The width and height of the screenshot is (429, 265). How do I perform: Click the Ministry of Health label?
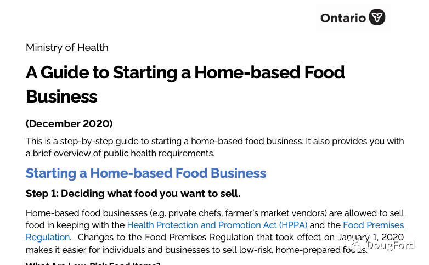67,48
